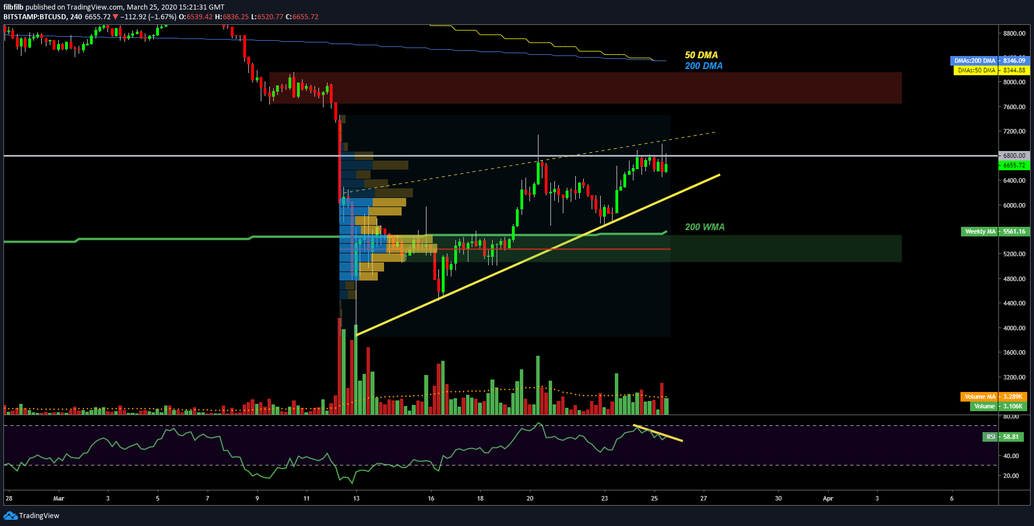This screenshot has height=526, width=1034.
Task: Click the high price H:6836.25
Action: tap(232, 17)
